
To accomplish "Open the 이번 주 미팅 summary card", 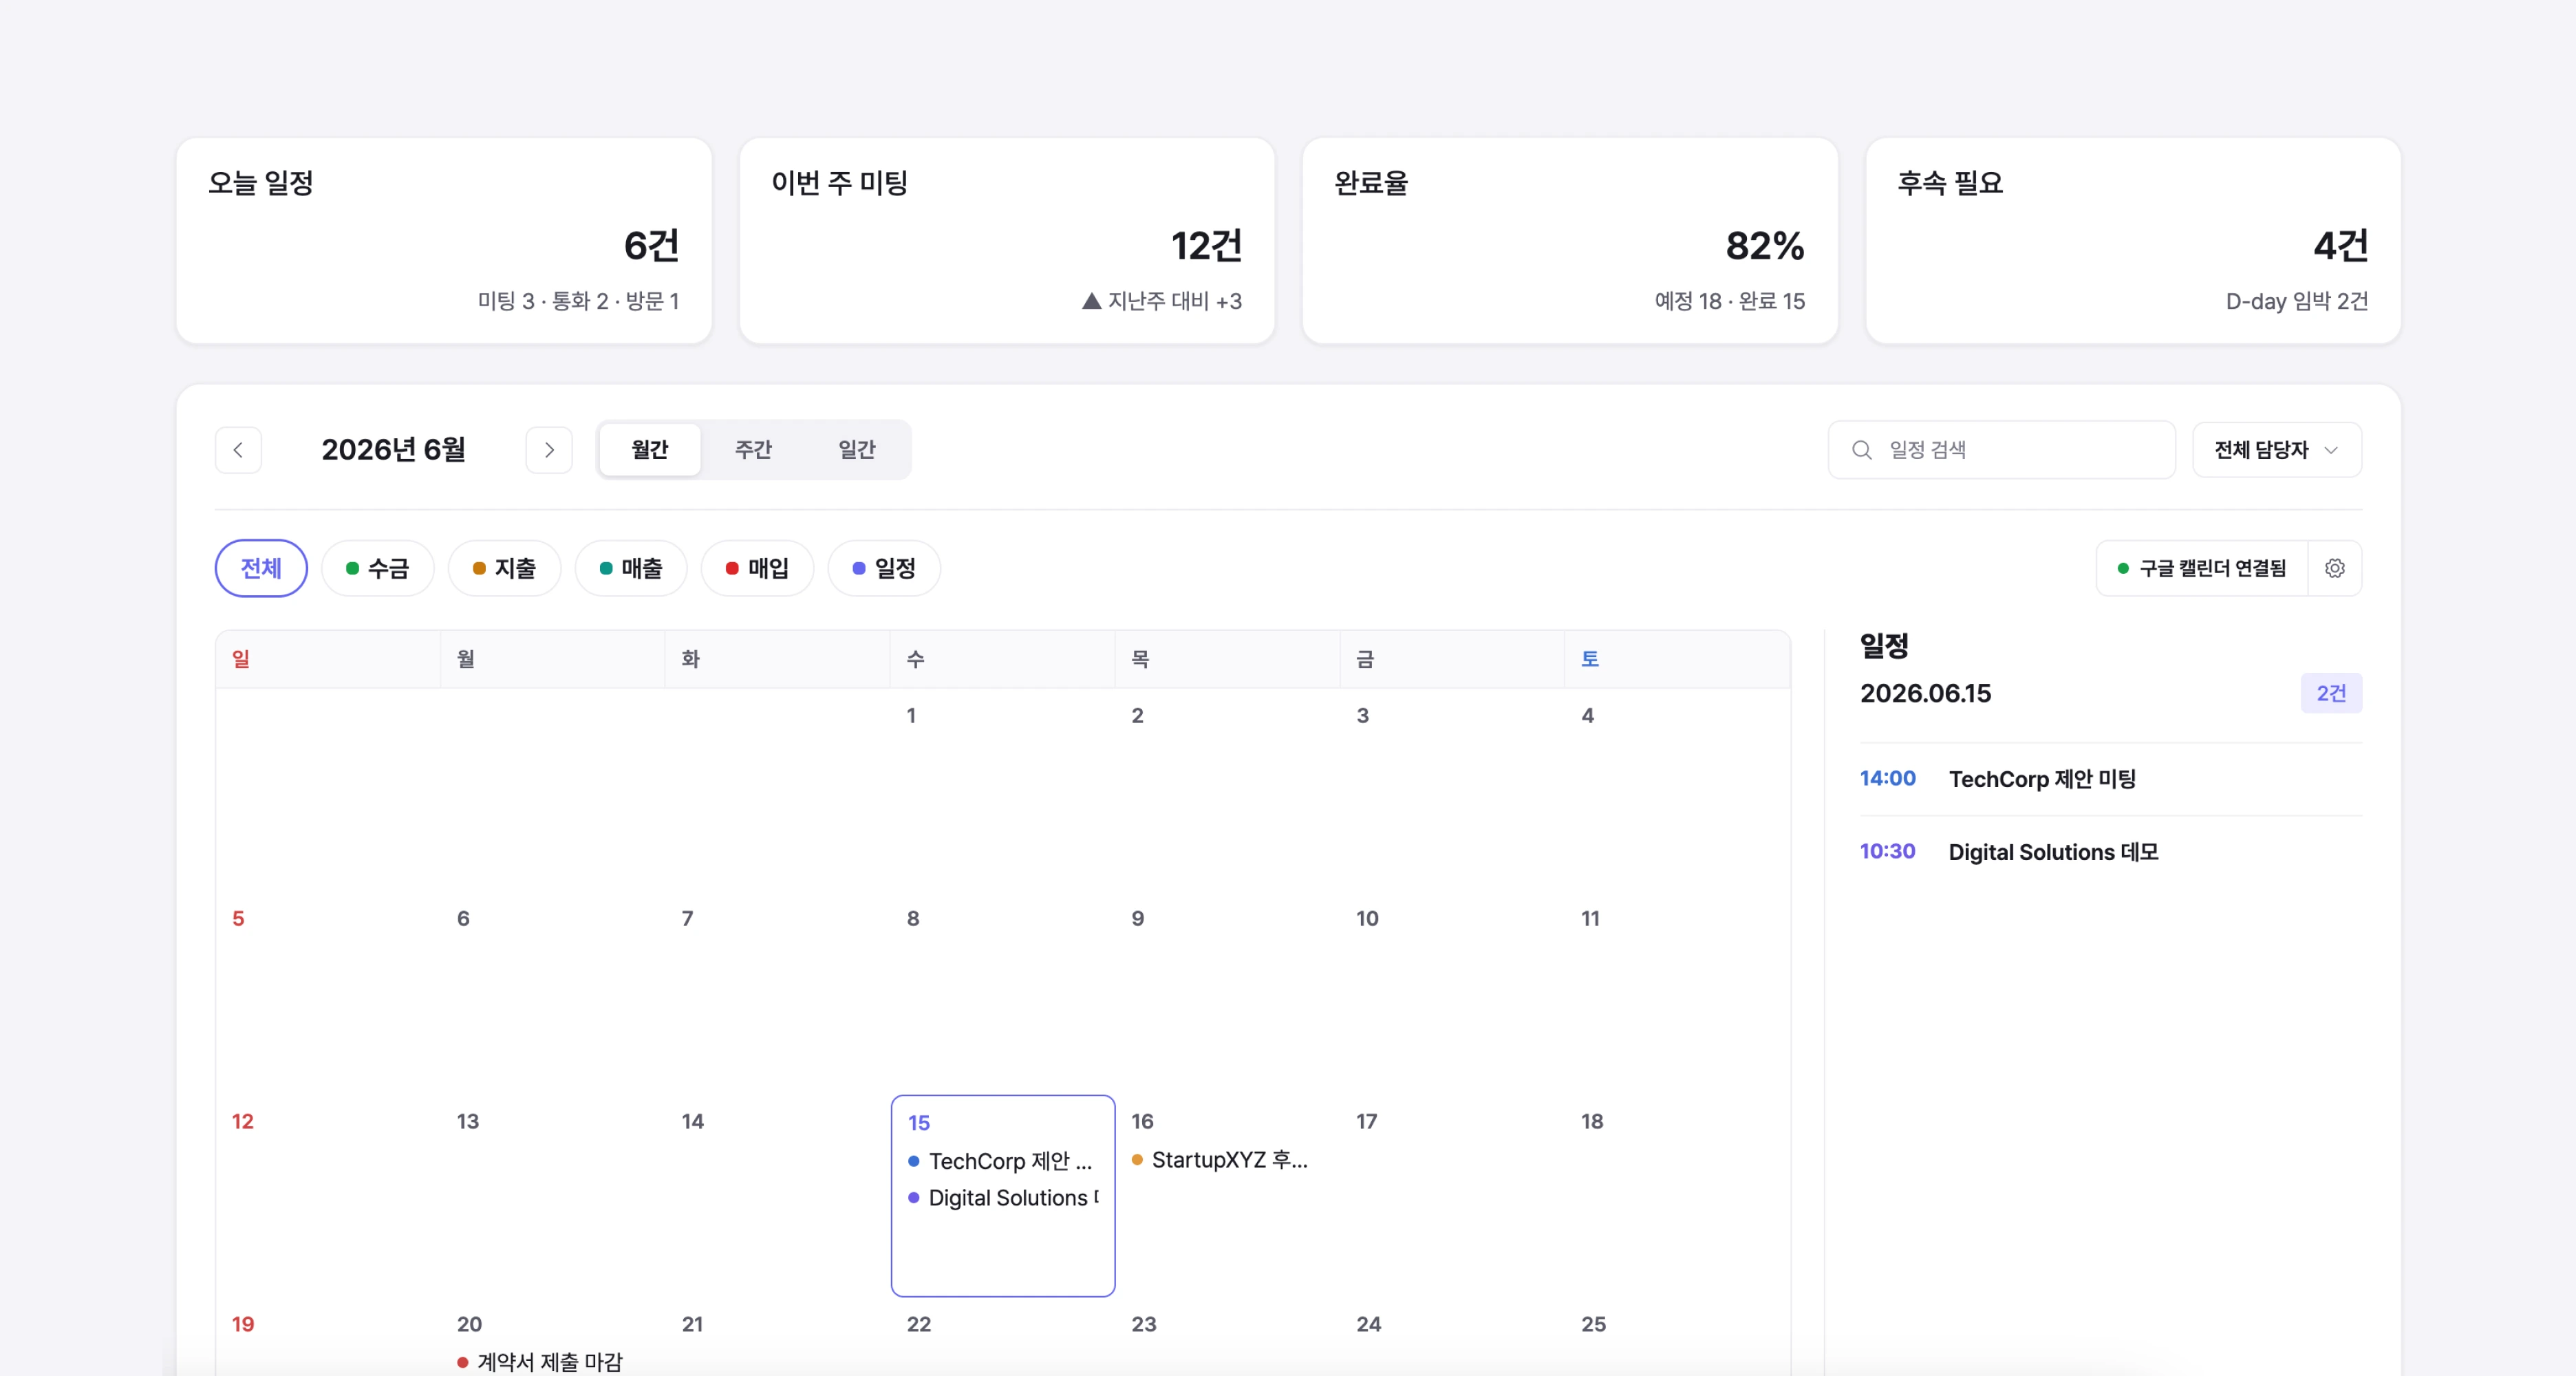I will pyautogui.click(x=1007, y=241).
